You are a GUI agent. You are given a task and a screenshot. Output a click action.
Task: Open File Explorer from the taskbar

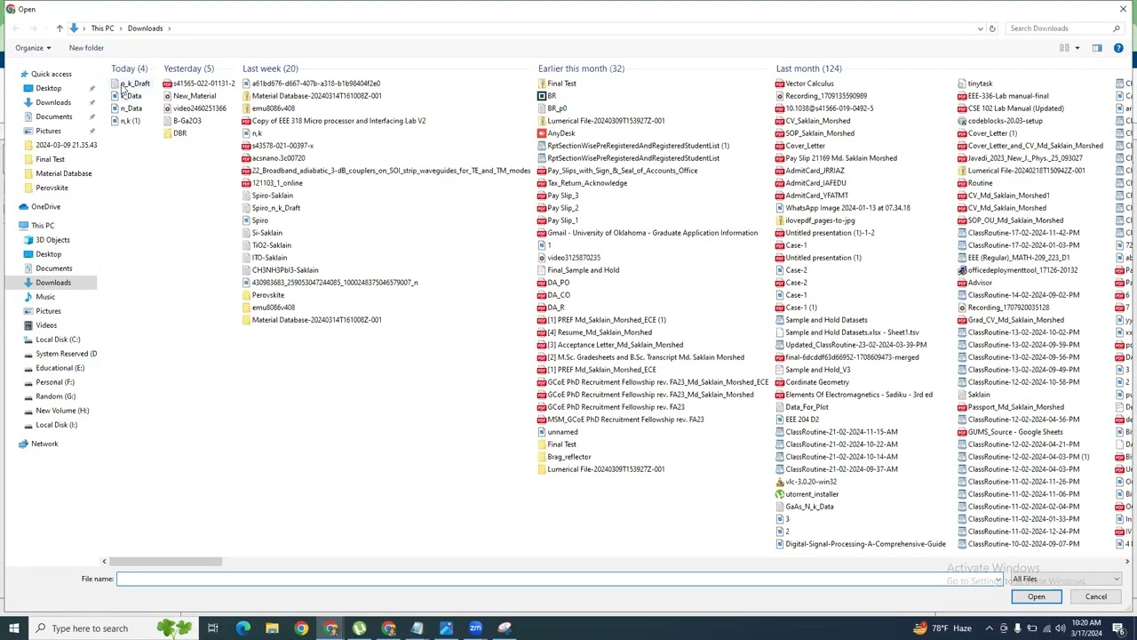pos(272,628)
